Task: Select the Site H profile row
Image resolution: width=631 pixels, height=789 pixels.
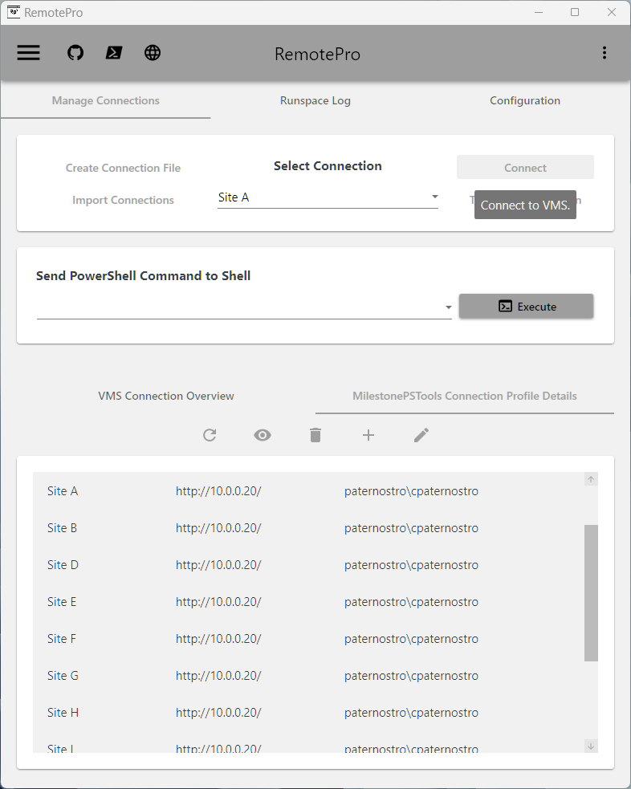Action: coord(308,713)
